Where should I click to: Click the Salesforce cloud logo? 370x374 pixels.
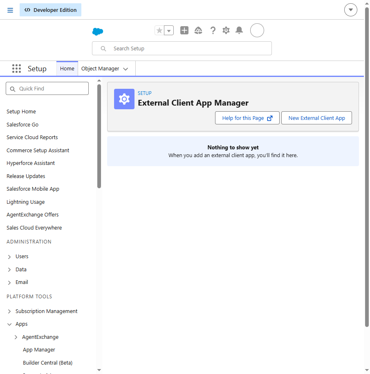pyautogui.click(x=98, y=32)
